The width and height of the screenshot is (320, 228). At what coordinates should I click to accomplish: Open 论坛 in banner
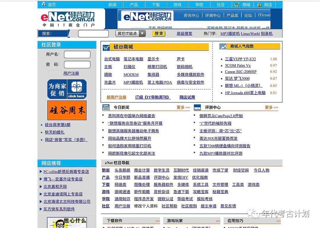click(x=248, y=15)
